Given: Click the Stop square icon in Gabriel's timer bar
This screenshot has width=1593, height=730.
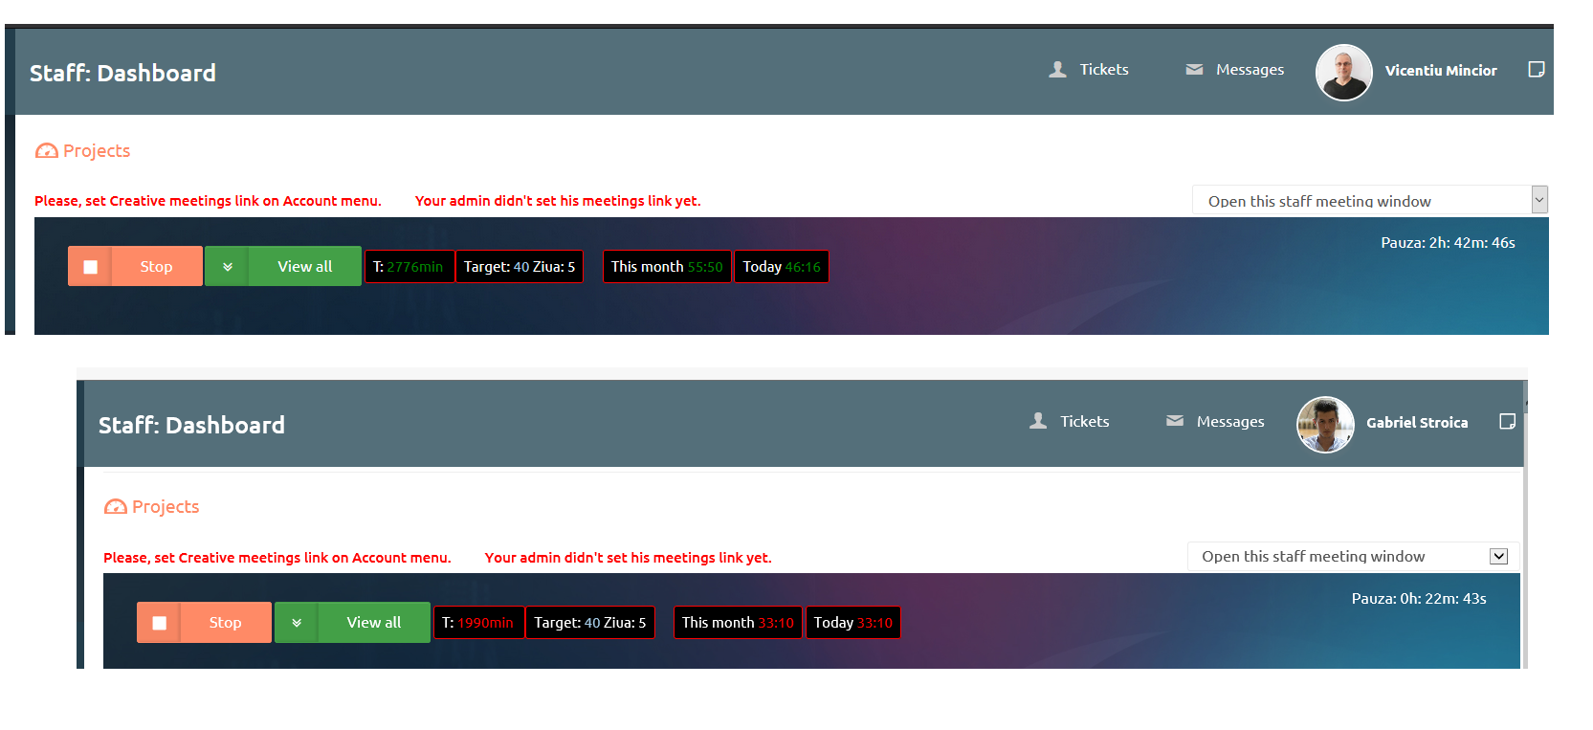Looking at the screenshot, I should tap(160, 623).
